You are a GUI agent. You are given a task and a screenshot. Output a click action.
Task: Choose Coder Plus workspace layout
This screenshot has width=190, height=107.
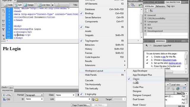[146, 87]
